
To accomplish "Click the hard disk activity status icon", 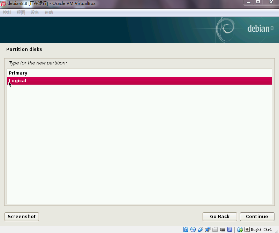I will click(186, 230).
